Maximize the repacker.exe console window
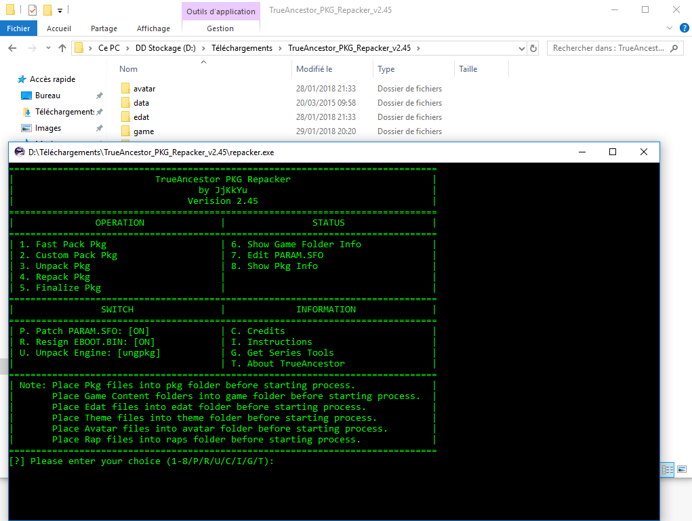 click(x=613, y=152)
